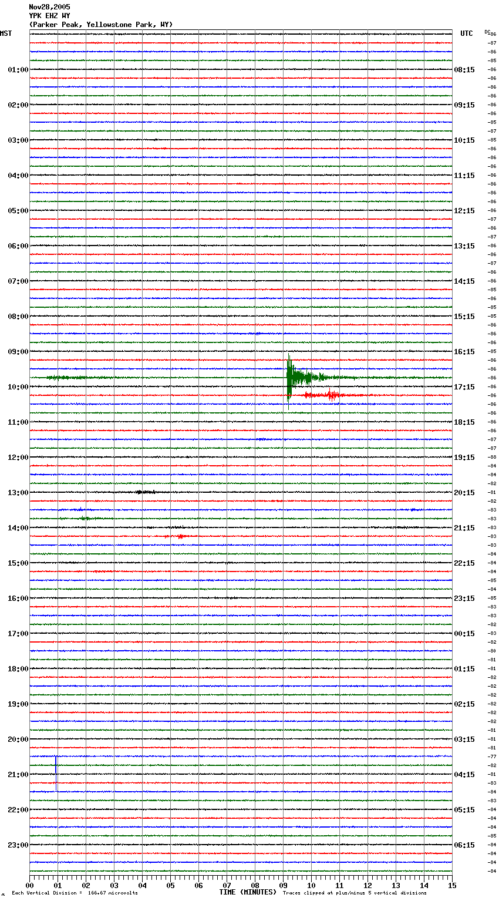
Task: Click the 00:15 UTC time label
Action: point(464,634)
